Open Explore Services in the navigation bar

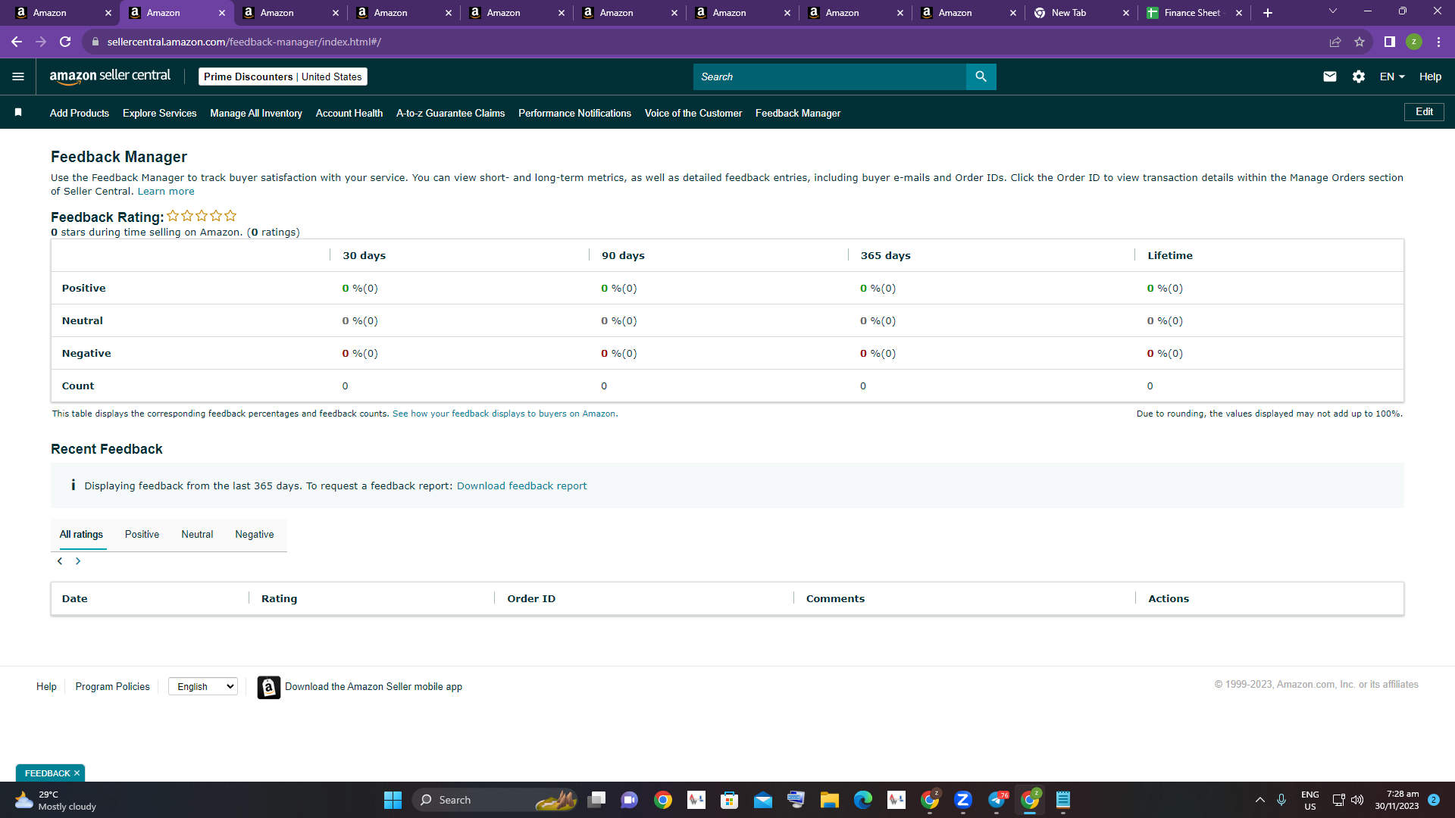click(x=160, y=113)
